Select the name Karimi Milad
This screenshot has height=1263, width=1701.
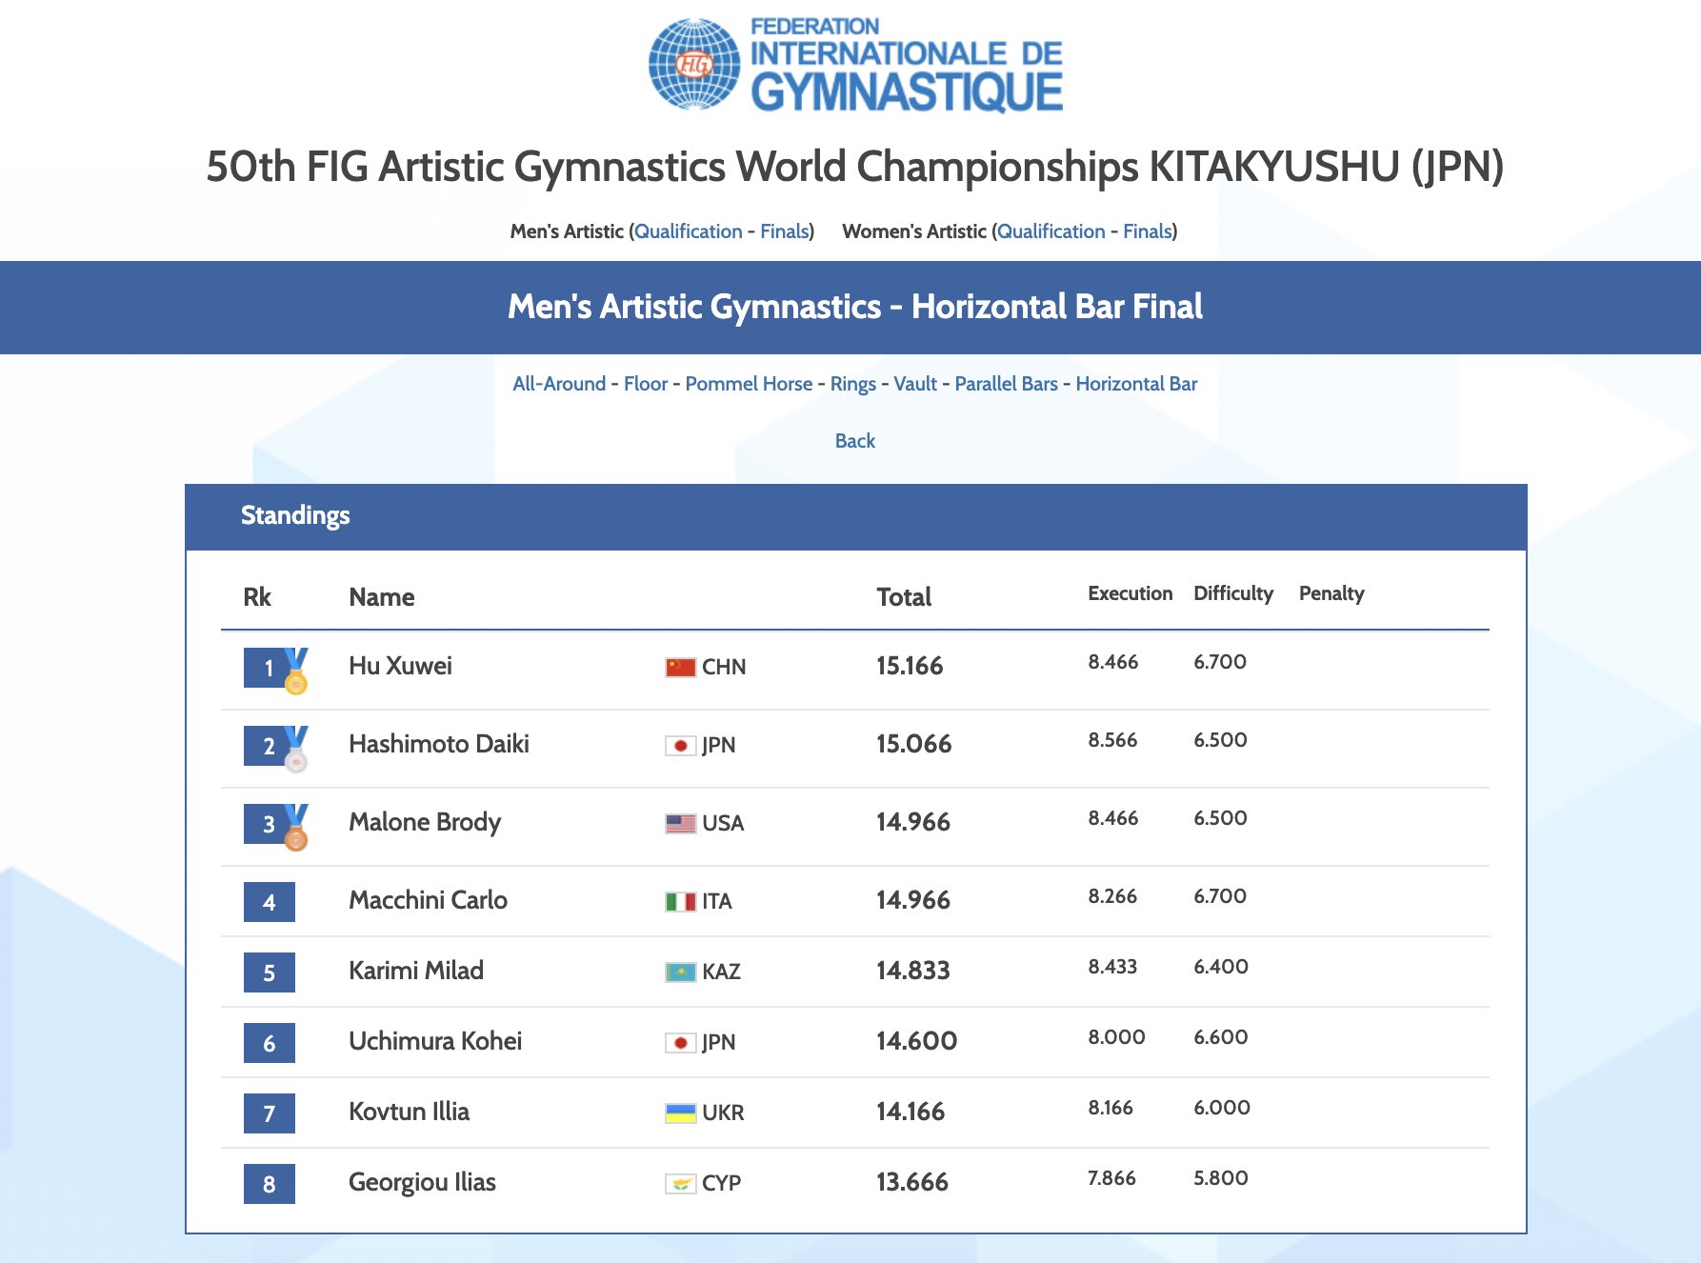coord(416,971)
